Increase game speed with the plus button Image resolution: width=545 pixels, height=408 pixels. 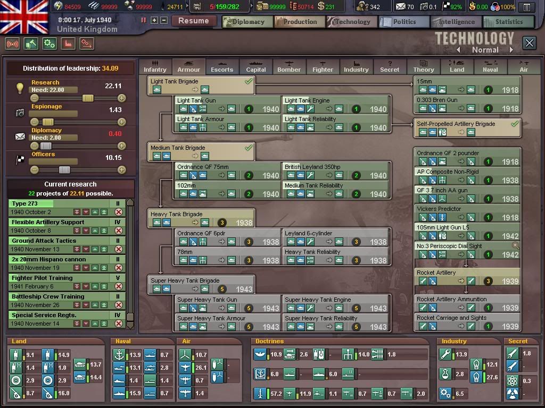click(154, 21)
